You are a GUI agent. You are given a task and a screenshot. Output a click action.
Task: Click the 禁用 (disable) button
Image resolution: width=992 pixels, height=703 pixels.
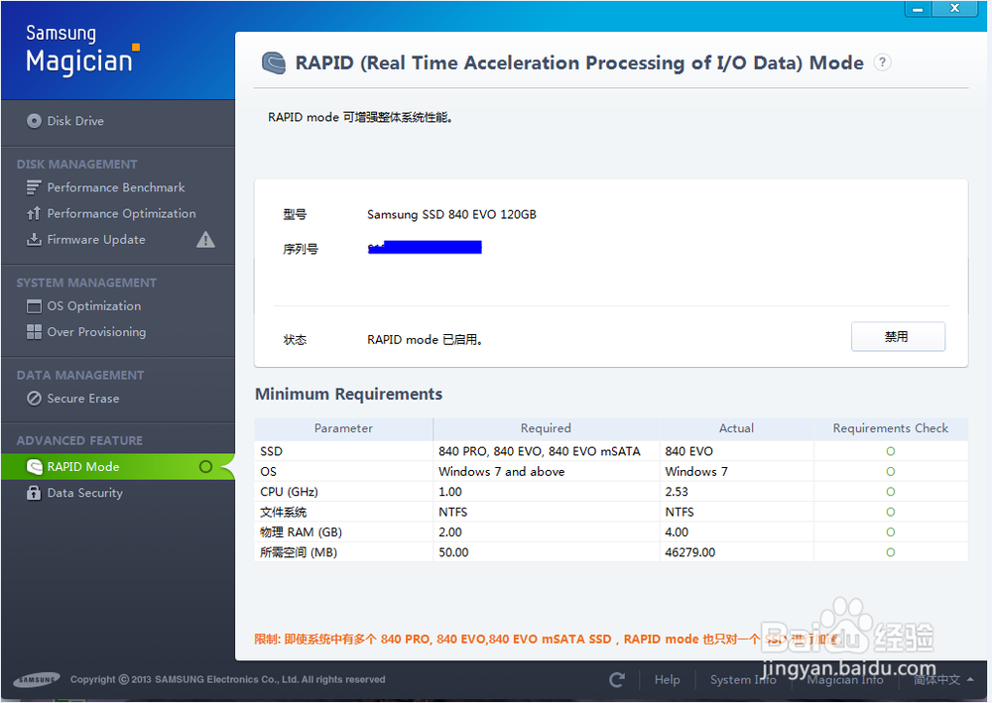(x=898, y=336)
